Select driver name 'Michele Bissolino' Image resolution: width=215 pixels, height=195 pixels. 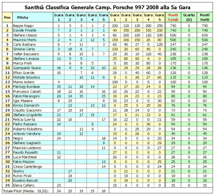[x=27, y=77]
